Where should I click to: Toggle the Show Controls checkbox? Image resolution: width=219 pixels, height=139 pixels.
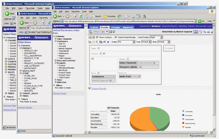tap(97, 37)
